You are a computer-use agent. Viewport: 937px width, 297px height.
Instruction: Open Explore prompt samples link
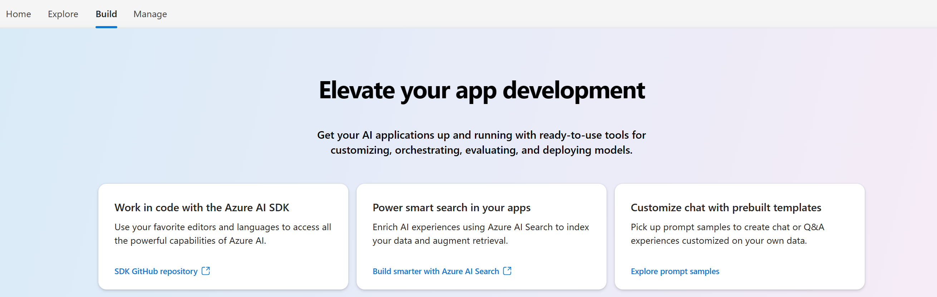click(x=675, y=271)
